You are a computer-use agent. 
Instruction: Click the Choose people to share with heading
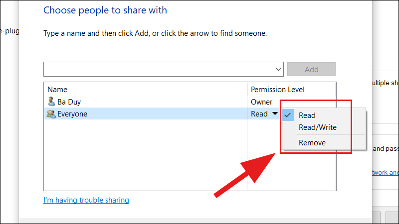tap(105, 10)
